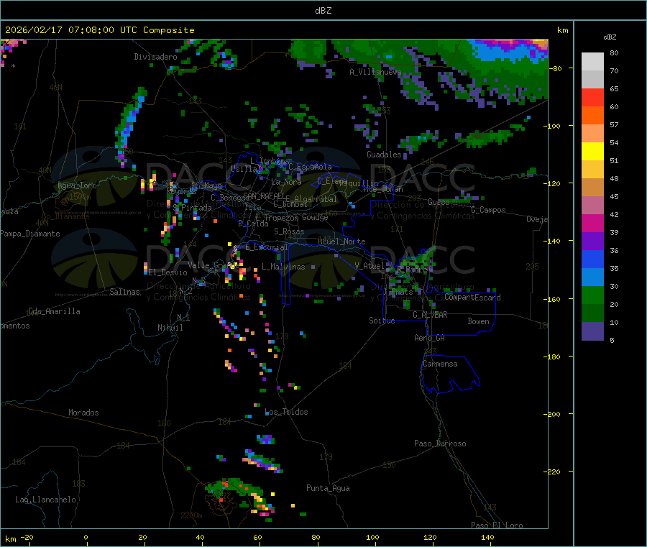Click the A_Villanueva map label

(x=375, y=72)
